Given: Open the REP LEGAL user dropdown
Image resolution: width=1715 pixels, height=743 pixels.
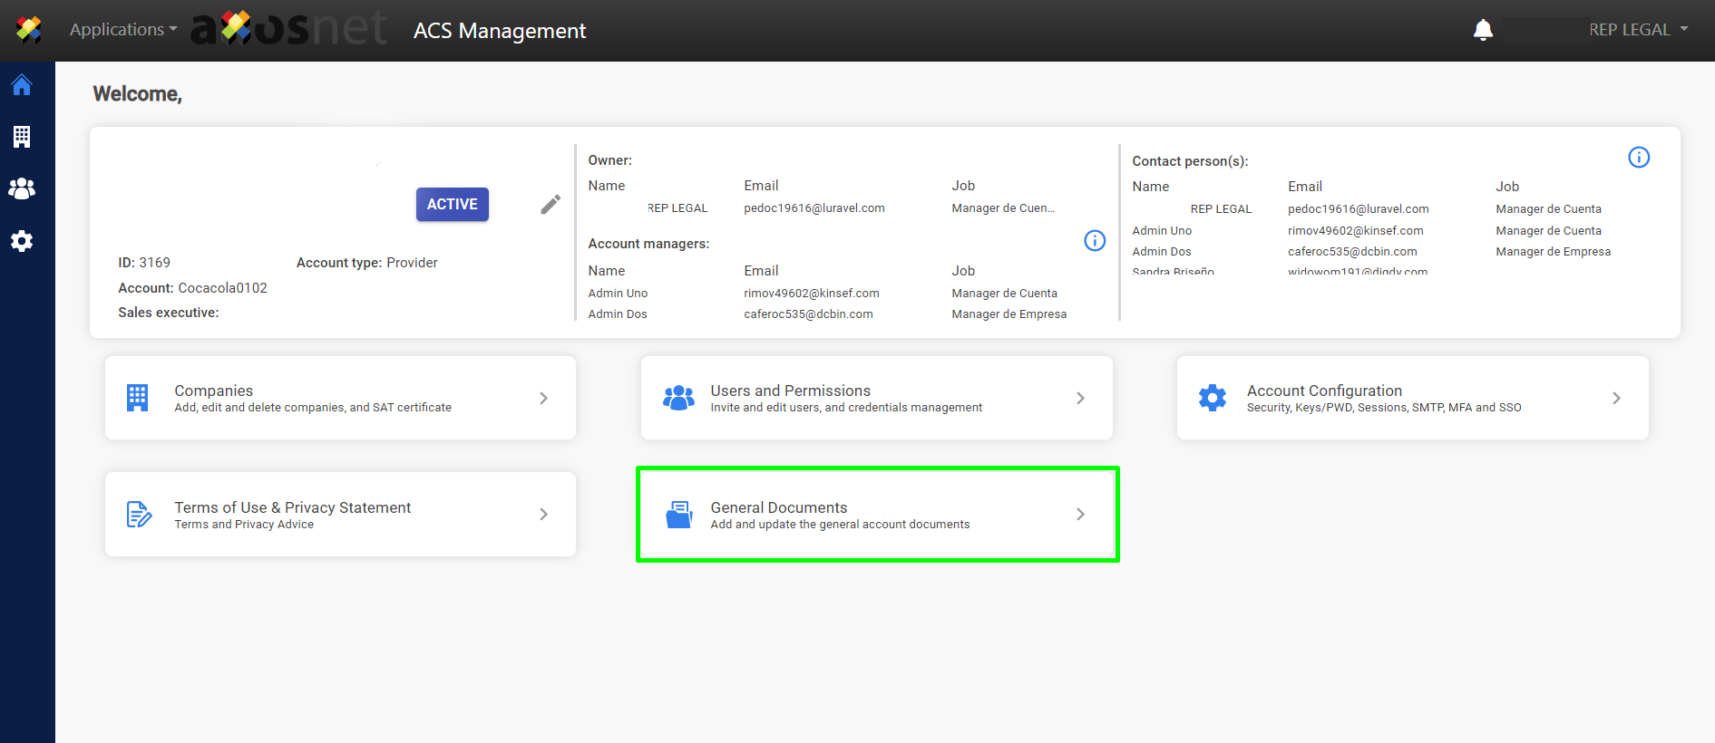Looking at the screenshot, I should (1638, 30).
